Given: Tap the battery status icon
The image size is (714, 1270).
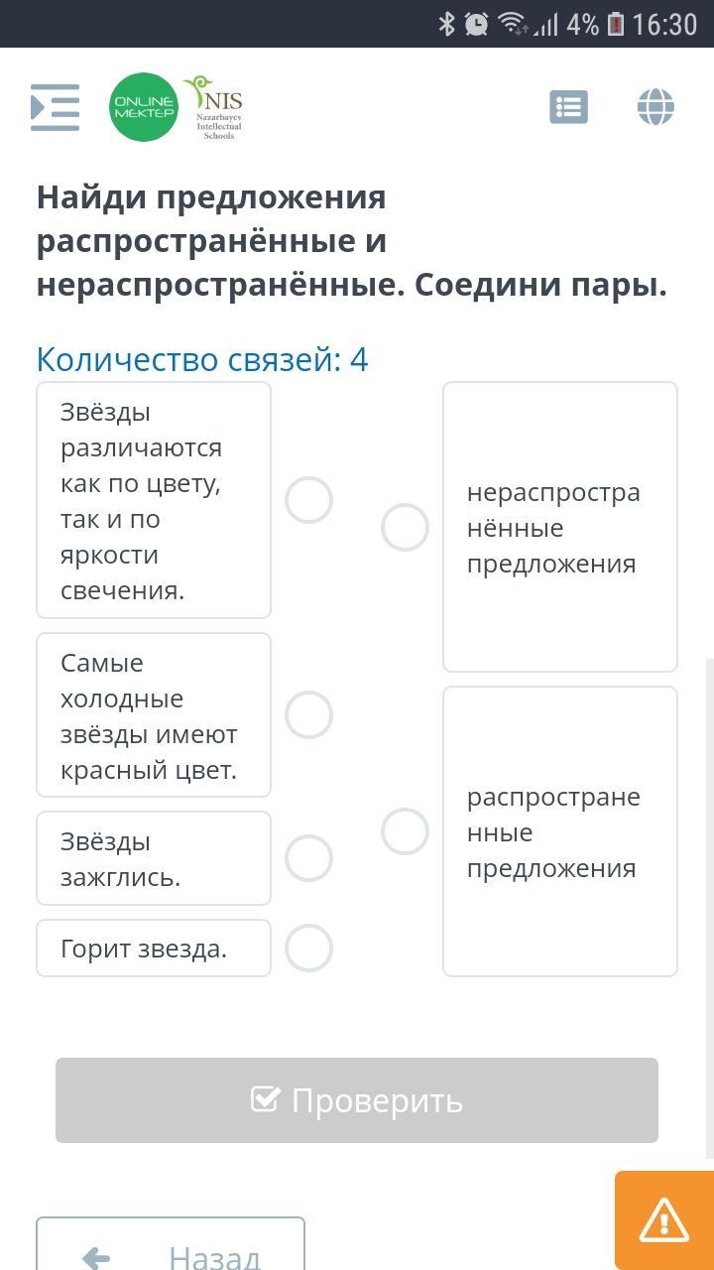Looking at the screenshot, I should 615,24.
